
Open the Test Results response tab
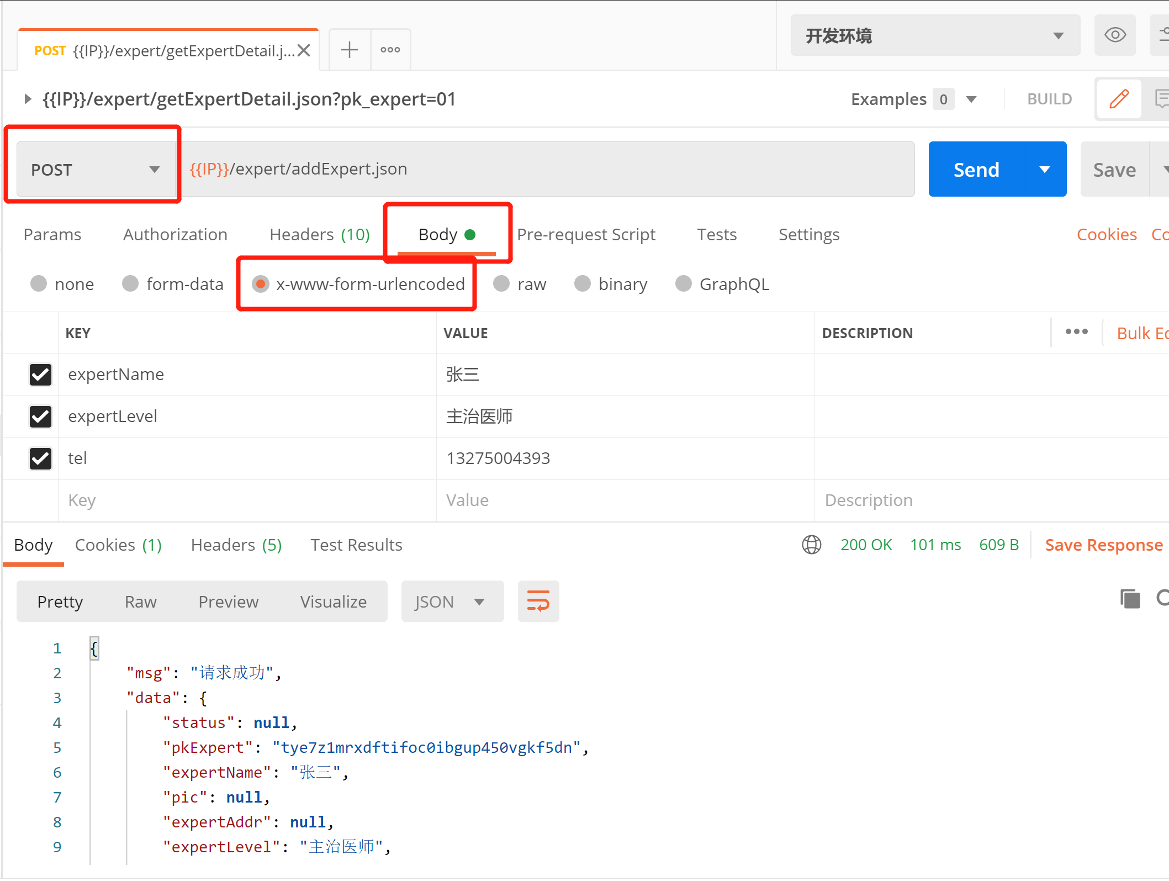coord(356,545)
